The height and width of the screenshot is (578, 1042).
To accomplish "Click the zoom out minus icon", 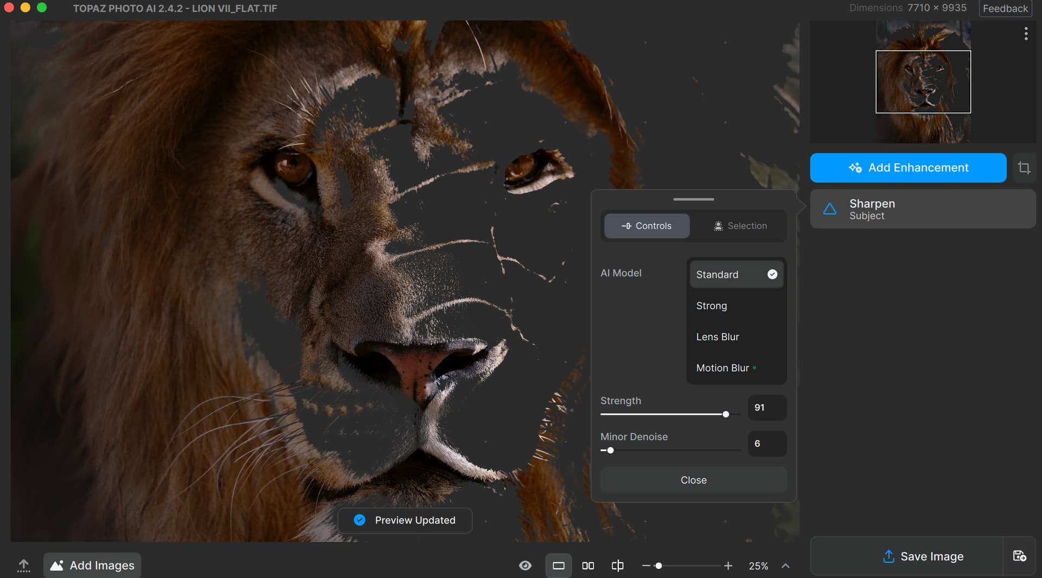I will (646, 566).
